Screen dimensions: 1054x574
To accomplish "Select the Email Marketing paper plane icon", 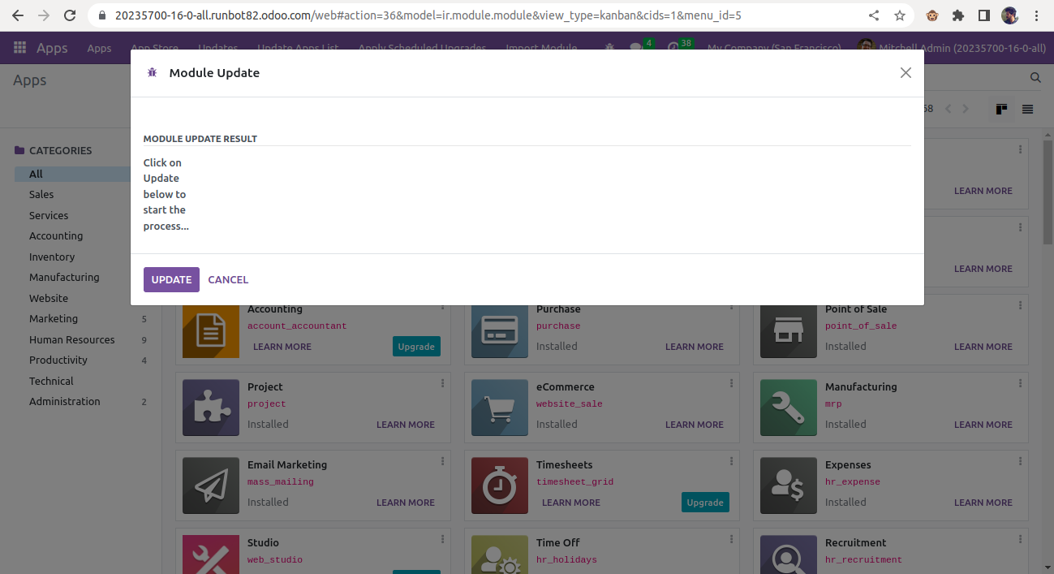I will click(x=210, y=486).
